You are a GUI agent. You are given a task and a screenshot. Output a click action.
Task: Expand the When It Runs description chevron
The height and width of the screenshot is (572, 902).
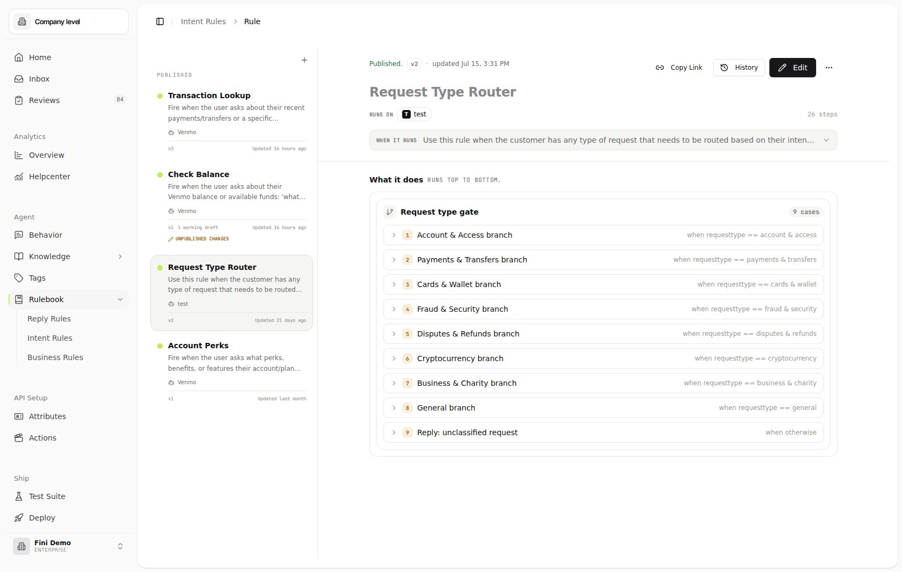coord(826,140)
